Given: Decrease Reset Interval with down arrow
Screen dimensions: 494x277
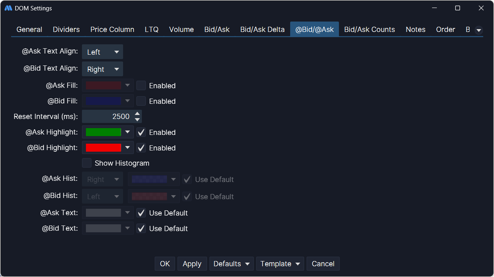Looking at the screenshot, I should tap(137, 119).
